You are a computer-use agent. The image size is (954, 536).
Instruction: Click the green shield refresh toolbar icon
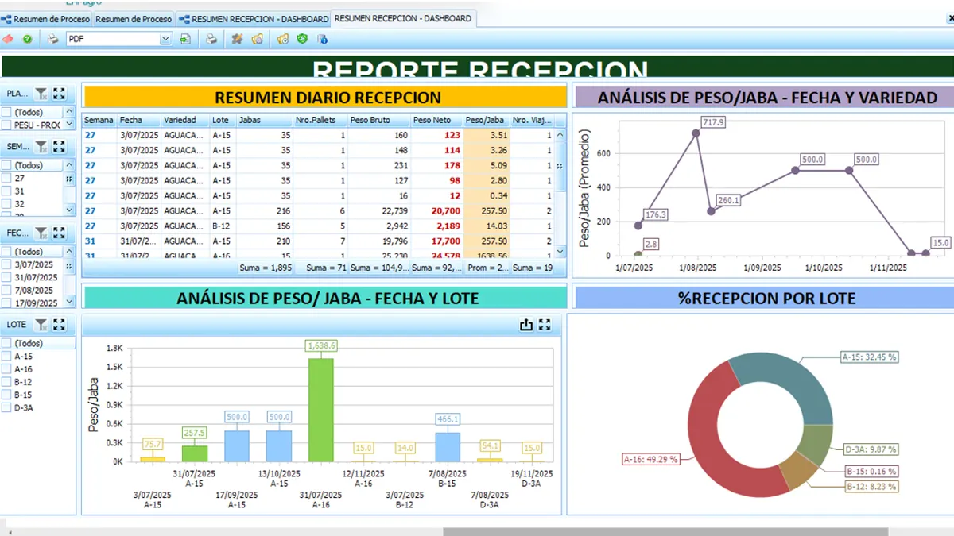pyautogui.click(x=302, y=39)
